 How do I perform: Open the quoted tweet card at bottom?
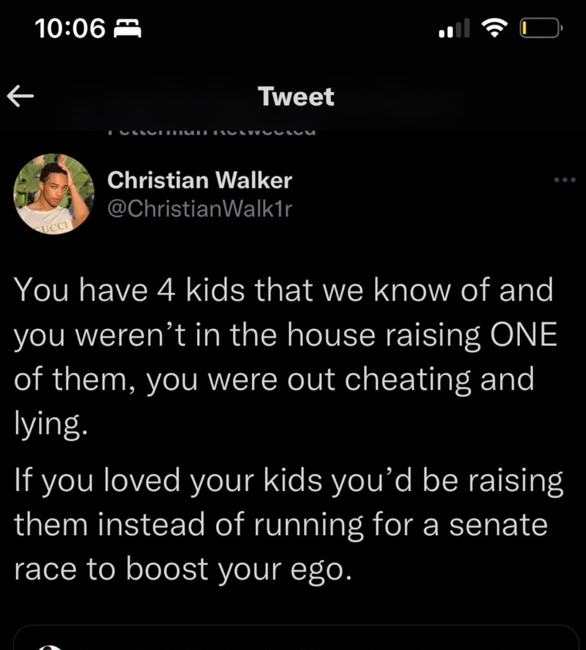click(x=295, y=639)
